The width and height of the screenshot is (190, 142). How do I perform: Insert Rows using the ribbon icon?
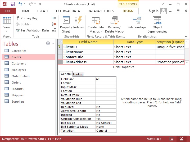pyautogui.click(x=54, y=18)
